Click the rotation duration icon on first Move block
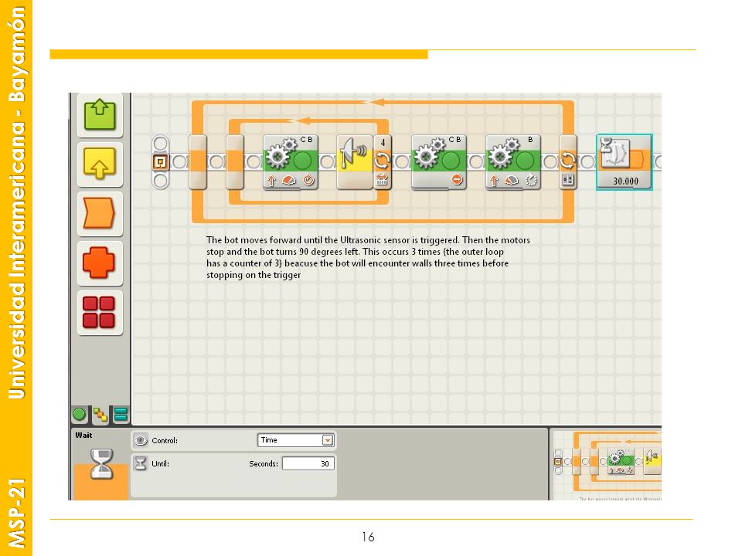 (x=309, y=180)
